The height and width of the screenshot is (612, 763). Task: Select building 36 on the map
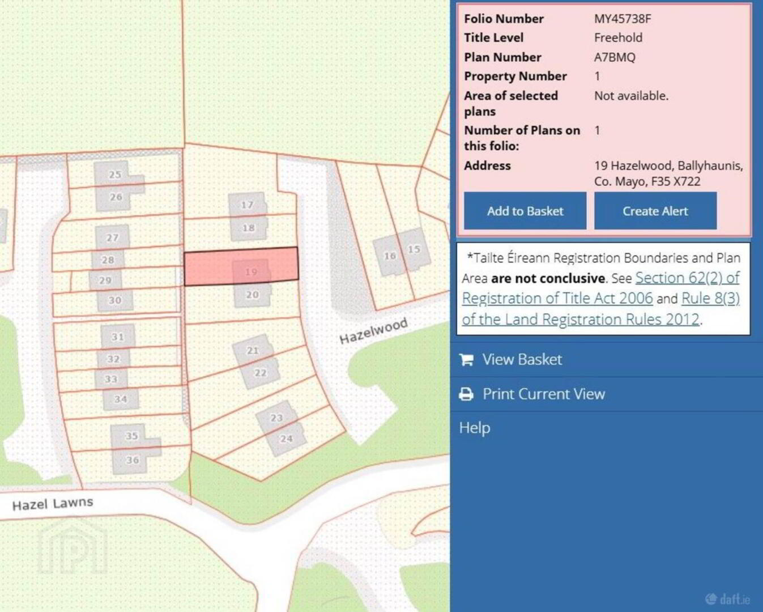pos(133,460)
